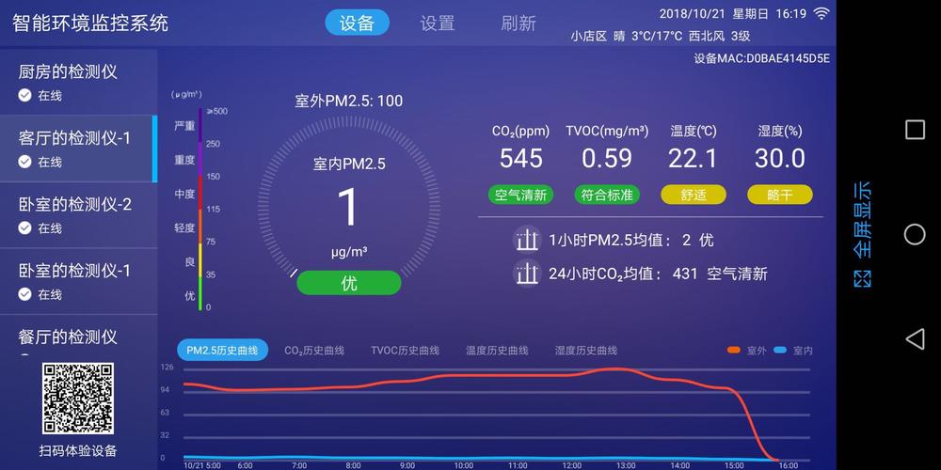Viewport: 941px width, 470px height.
Task: Tap the 符合标准 badge under TVOC
Action: [x=607, y=195]
